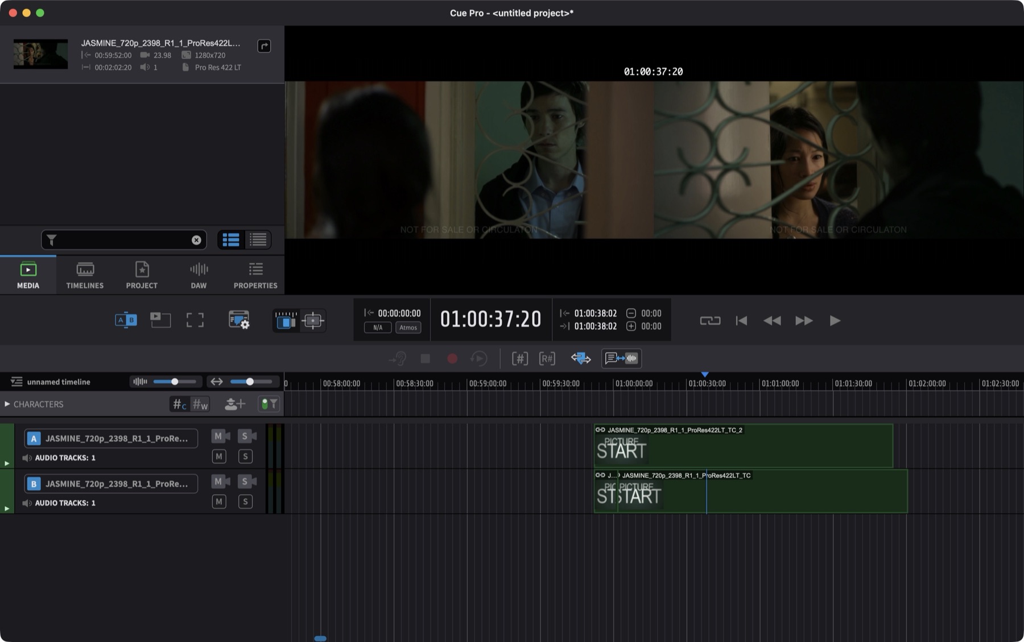
Task: Mute audio on track B
Action: 219,502
